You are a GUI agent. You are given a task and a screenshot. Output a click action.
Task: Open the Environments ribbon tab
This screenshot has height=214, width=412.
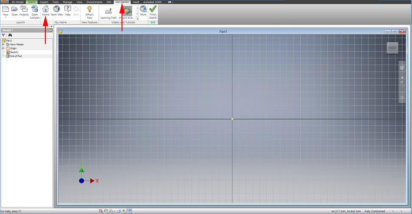(94, 2)
